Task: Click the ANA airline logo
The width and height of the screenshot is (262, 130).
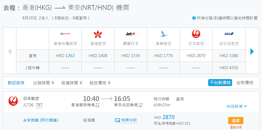Action: tap(229, 34)
